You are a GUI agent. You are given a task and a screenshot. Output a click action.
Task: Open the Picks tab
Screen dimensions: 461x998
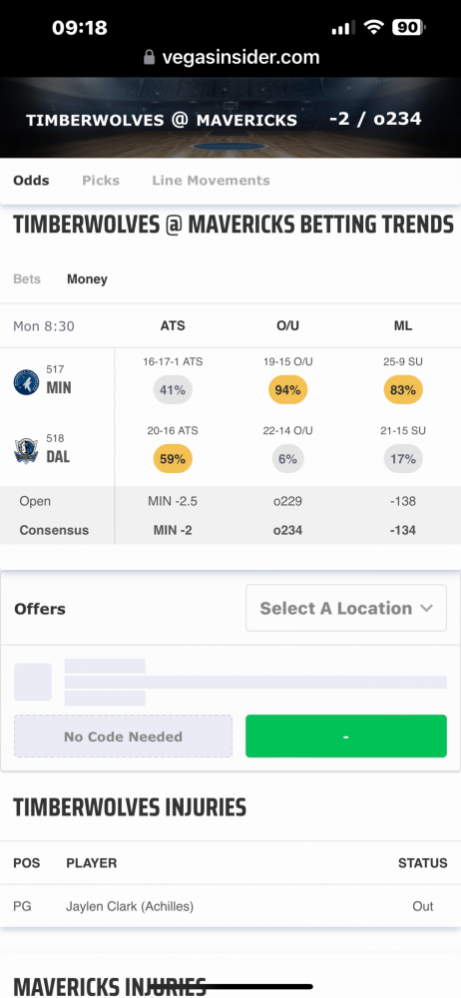tap(101, 180)
